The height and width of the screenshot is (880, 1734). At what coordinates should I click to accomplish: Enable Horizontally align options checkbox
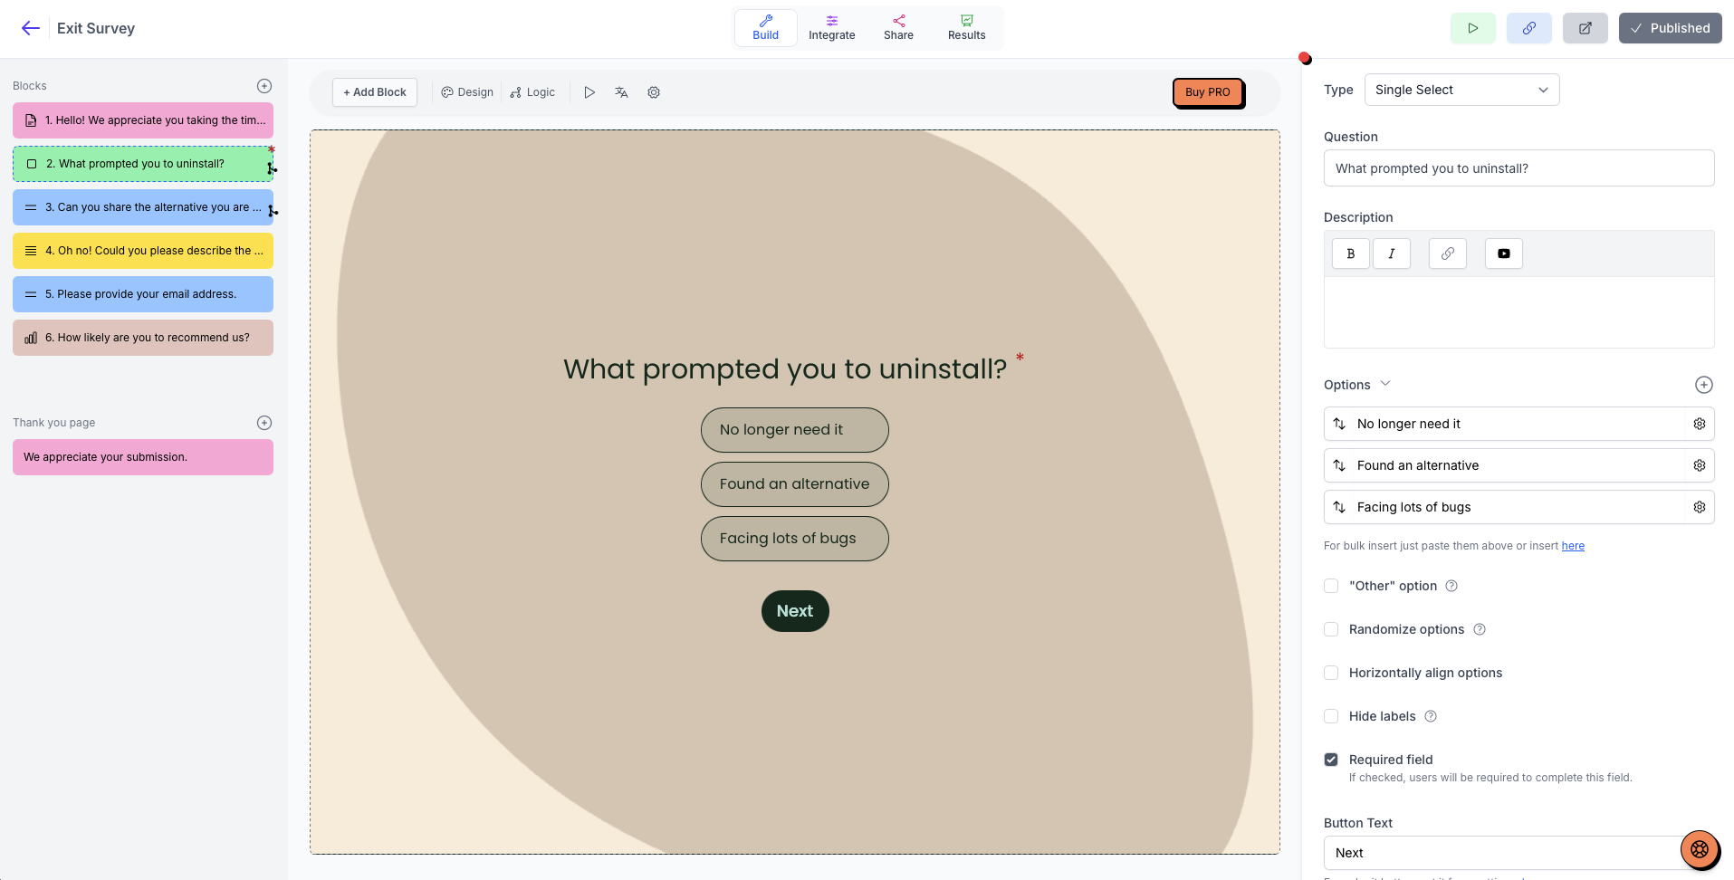click(x=1331, y=673)
